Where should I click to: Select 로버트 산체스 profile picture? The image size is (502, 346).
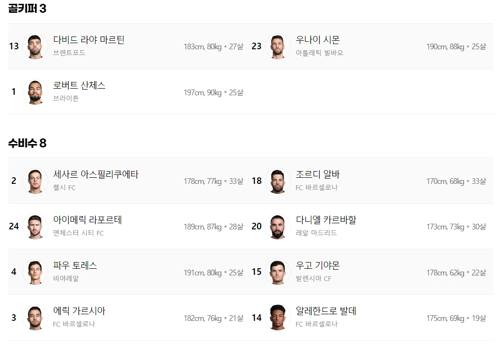[x=35, y=92]
